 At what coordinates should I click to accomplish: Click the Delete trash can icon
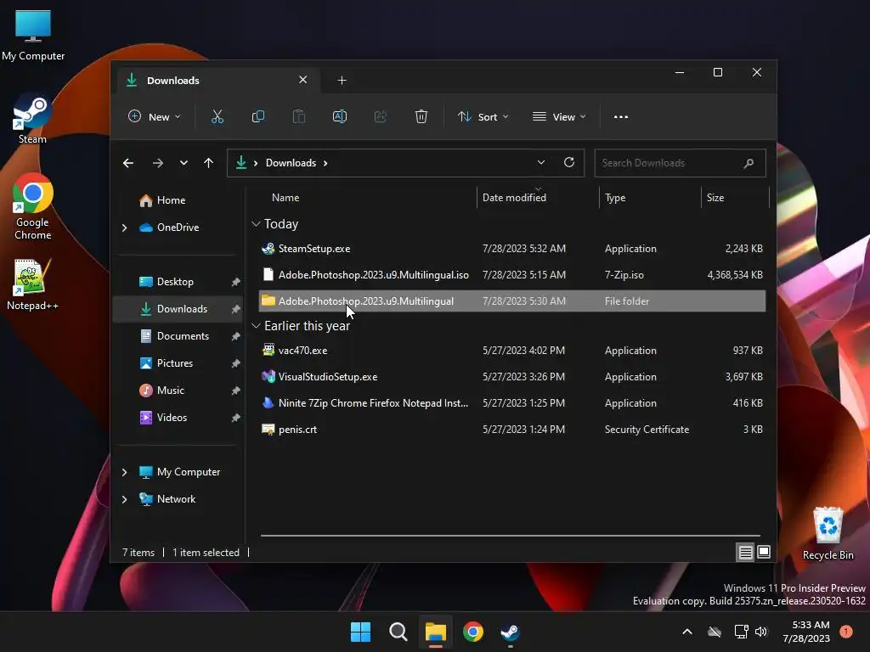(x=421, y=116)
